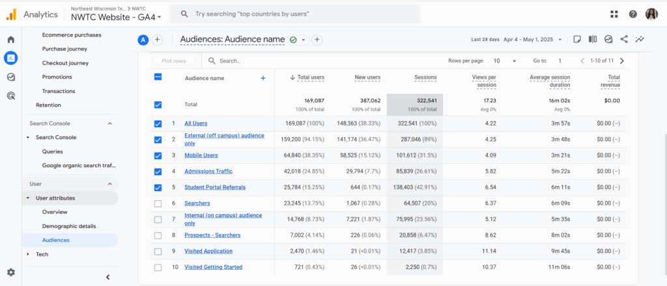This screenshot has height=286, width=667.
Task: Open the Home icon in left rail
Action: pos(11,40)
